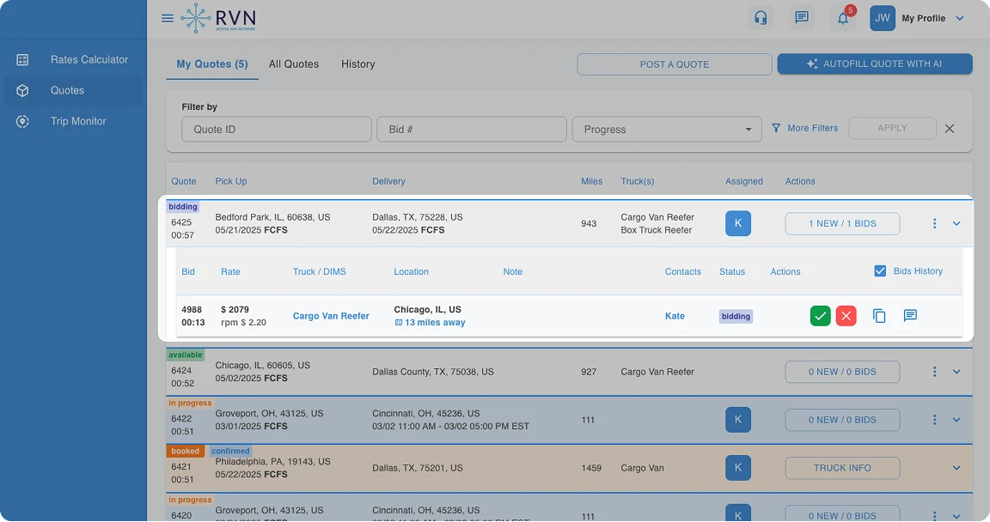Viewport: 990px width, 522px height.
Task: Click the bidding tag on quote 6425
Action: [183, 207]
